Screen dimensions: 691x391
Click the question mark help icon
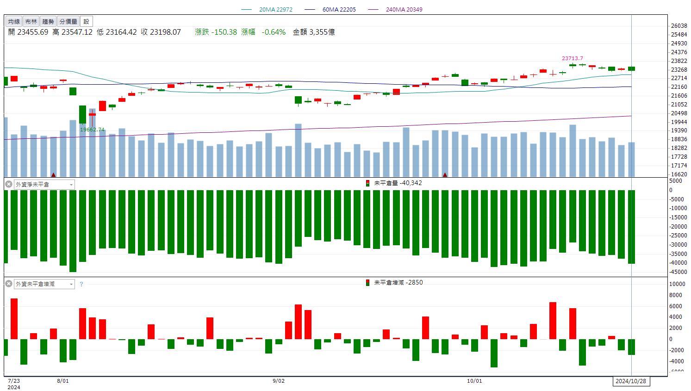81,284
